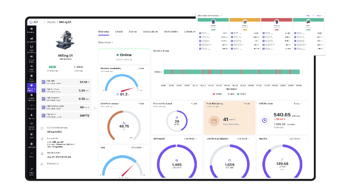Click the Shift Name metric icon
This screenshot has height=190, width=338.
coord(44,115)
